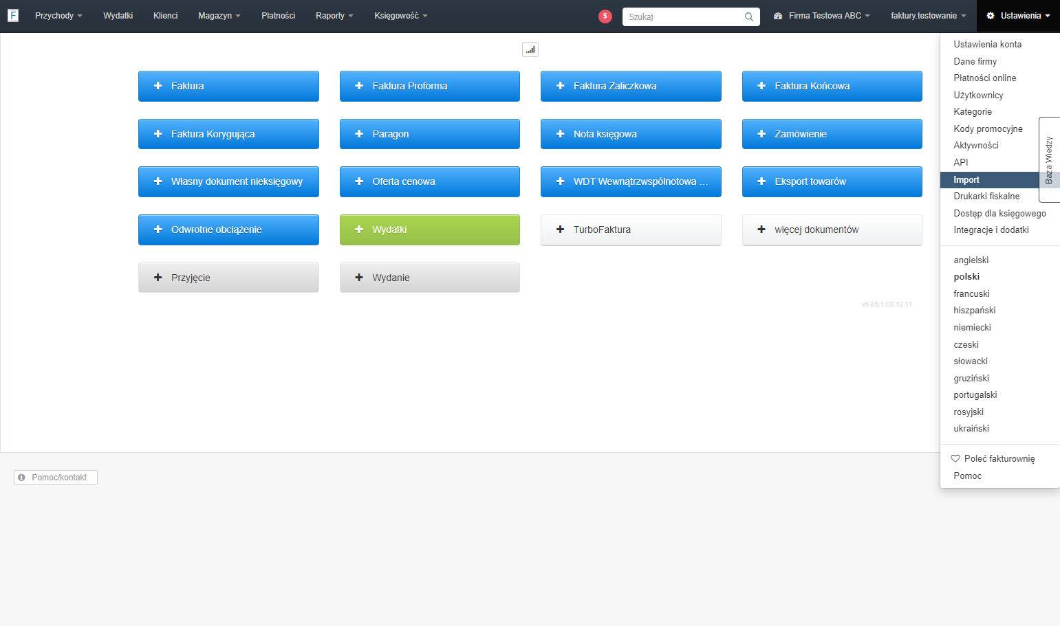Go to the Wydatki top menu
Image resolution: width=1060 pixels, height=626 pixels.
point(118,16)
